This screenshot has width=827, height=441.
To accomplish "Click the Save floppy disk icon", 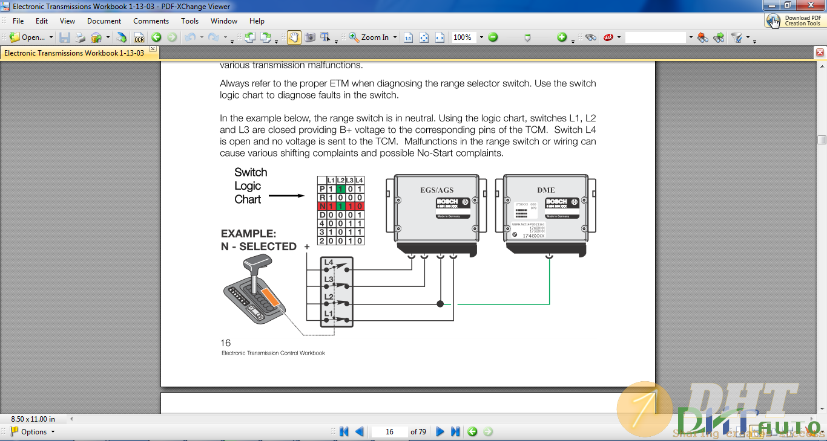I will (65, 37).
